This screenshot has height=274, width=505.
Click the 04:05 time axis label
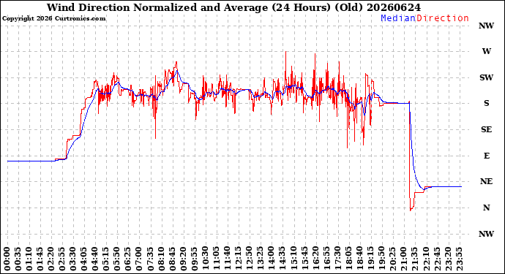pos(84,259)
